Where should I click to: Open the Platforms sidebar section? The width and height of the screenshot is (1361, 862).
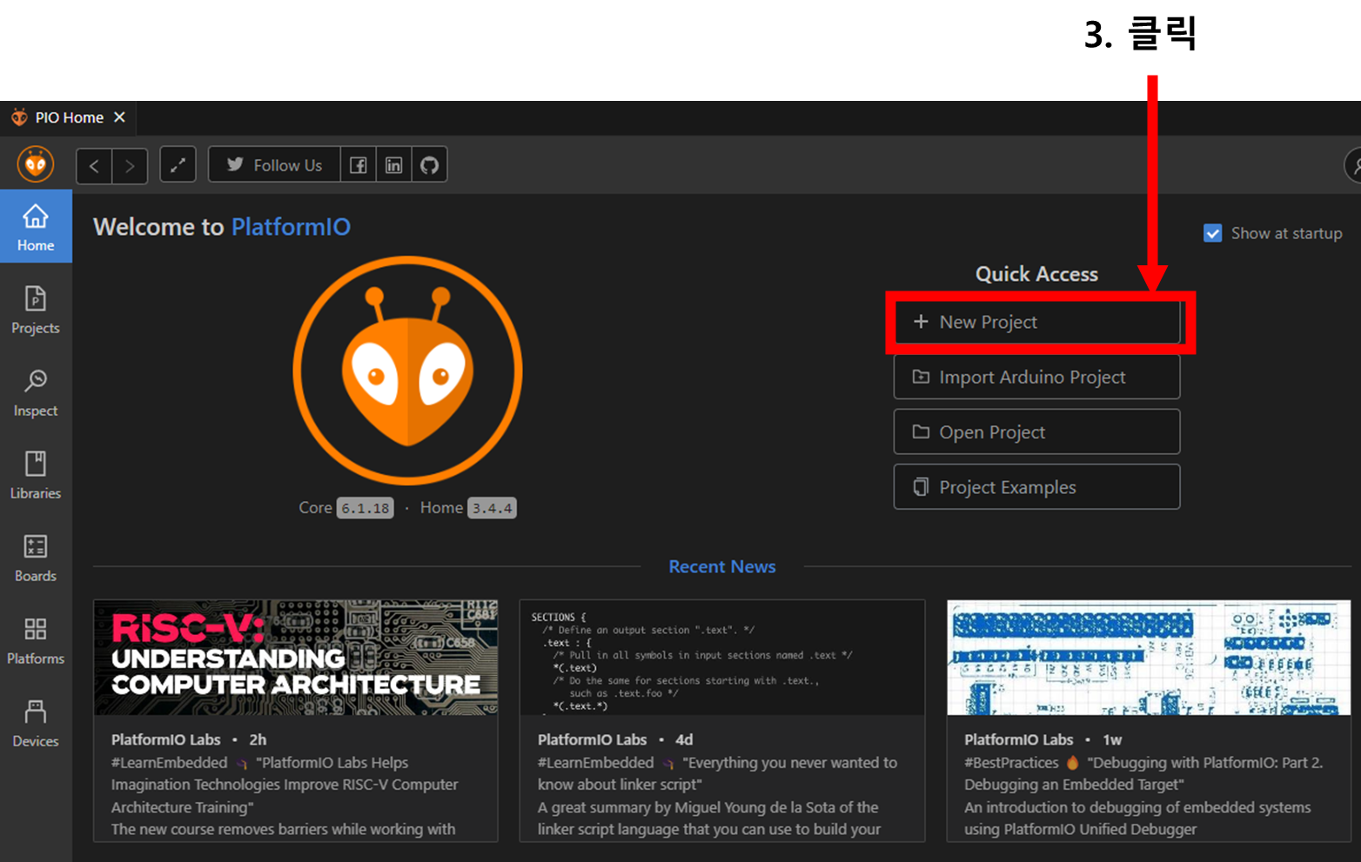click(x=36, y=640)
